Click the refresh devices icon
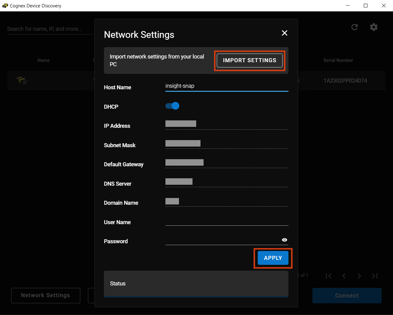Image resolution: width=393 pixels, height=315 pixels. [x=355, y=27]
